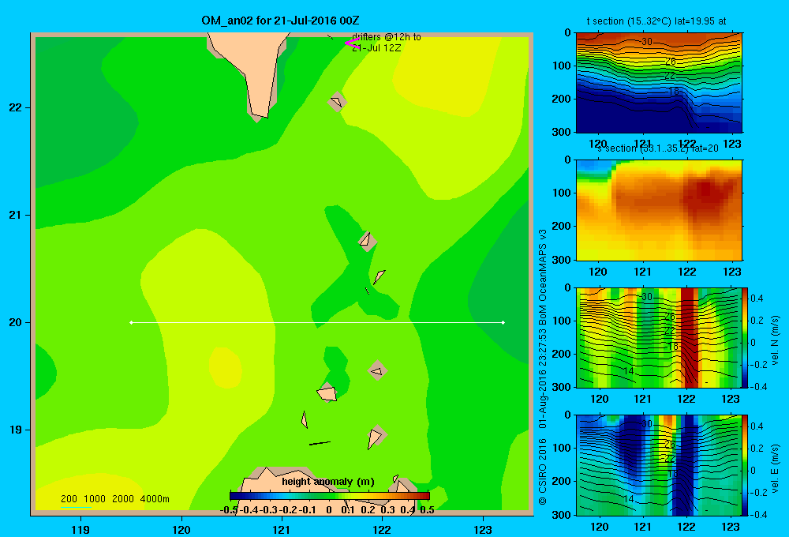The image size is (789, 537).
Task: Open the temperature section plot
Action: click(x=659, y=83)
